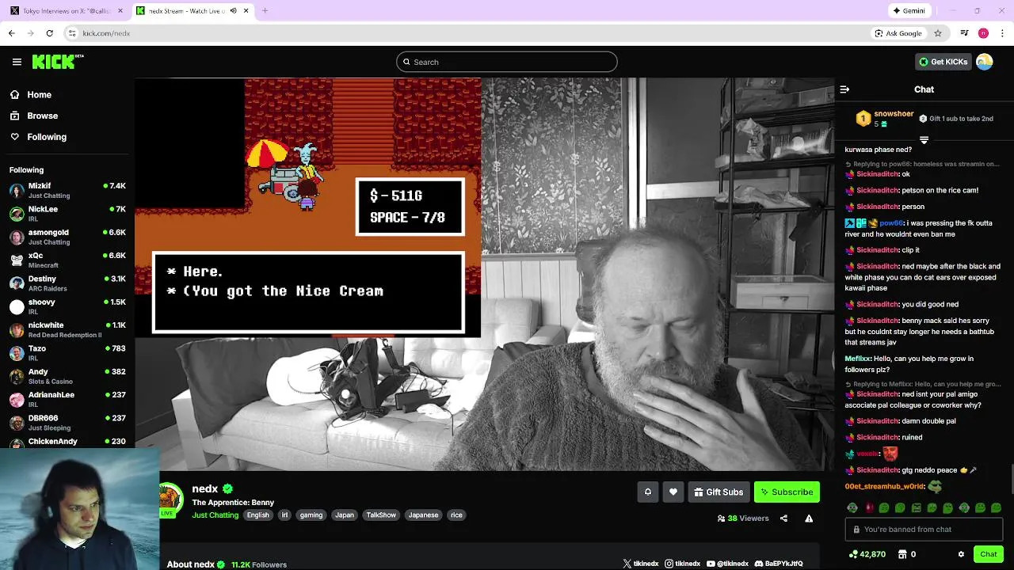Click the 38 Viewers count
The image size is (1014, 570).
[x=743, y=519]
